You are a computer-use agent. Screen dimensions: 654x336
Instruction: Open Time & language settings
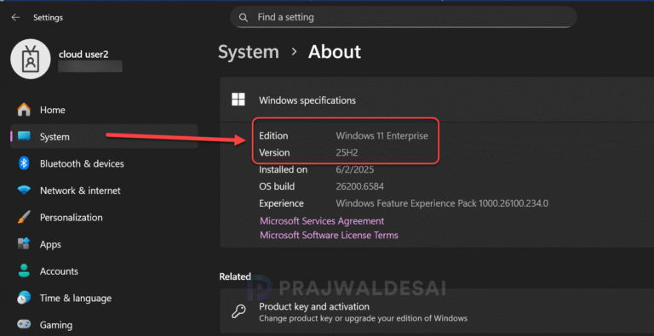(104, 298)
